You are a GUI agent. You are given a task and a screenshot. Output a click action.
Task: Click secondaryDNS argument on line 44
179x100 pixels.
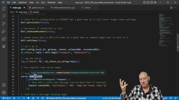90,49
